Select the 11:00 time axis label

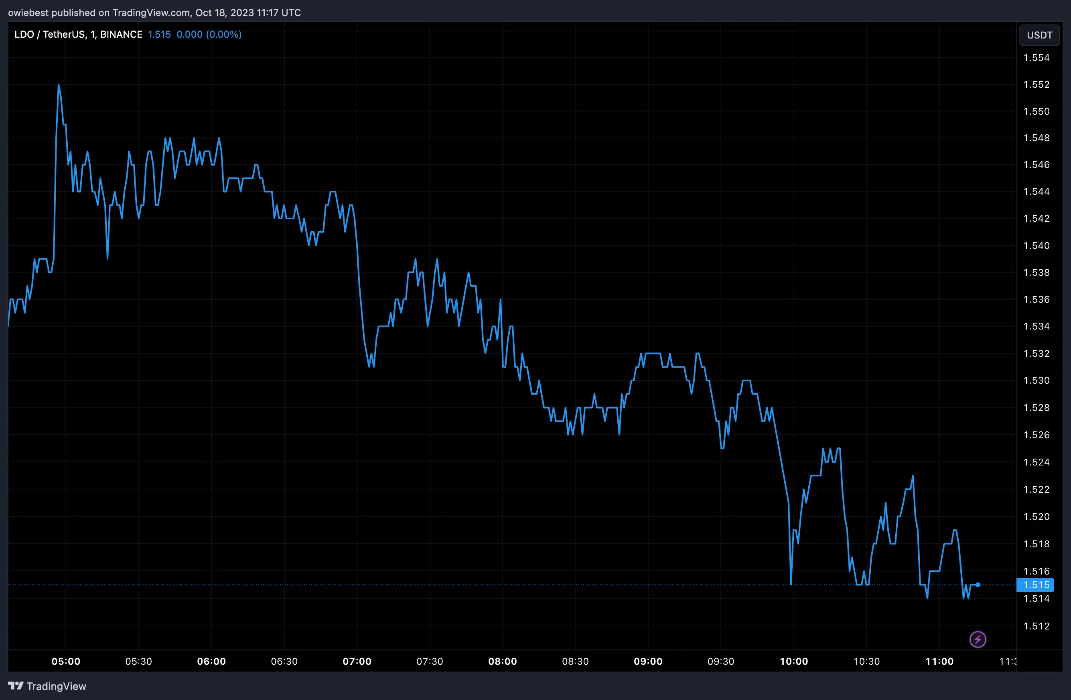(939, 661)
